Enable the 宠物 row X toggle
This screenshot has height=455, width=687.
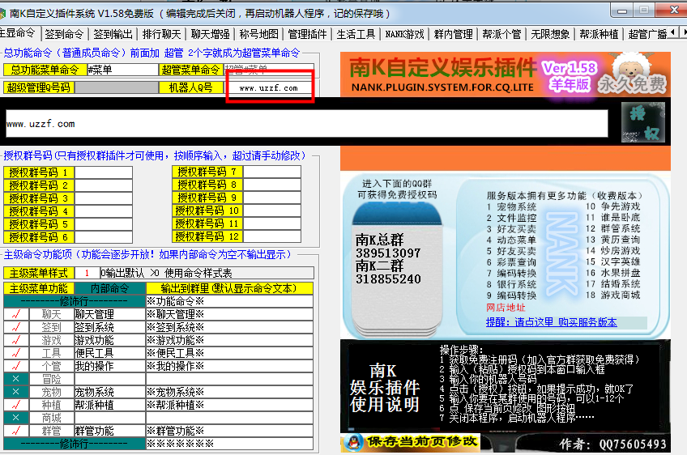point(16,392)
